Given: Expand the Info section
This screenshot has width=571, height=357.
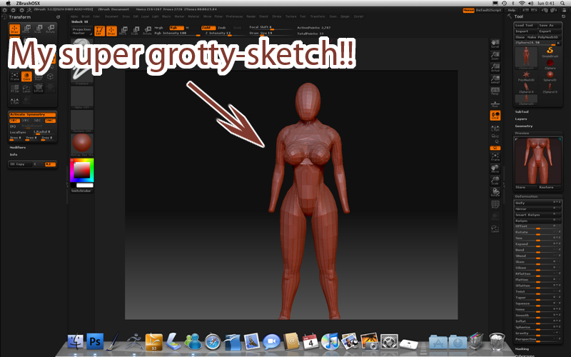Looking at the screenshot, I should (x=14, y=154).
